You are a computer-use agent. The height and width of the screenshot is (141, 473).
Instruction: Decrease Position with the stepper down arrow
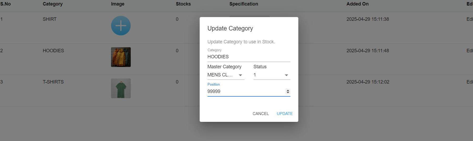coord(288,93)
